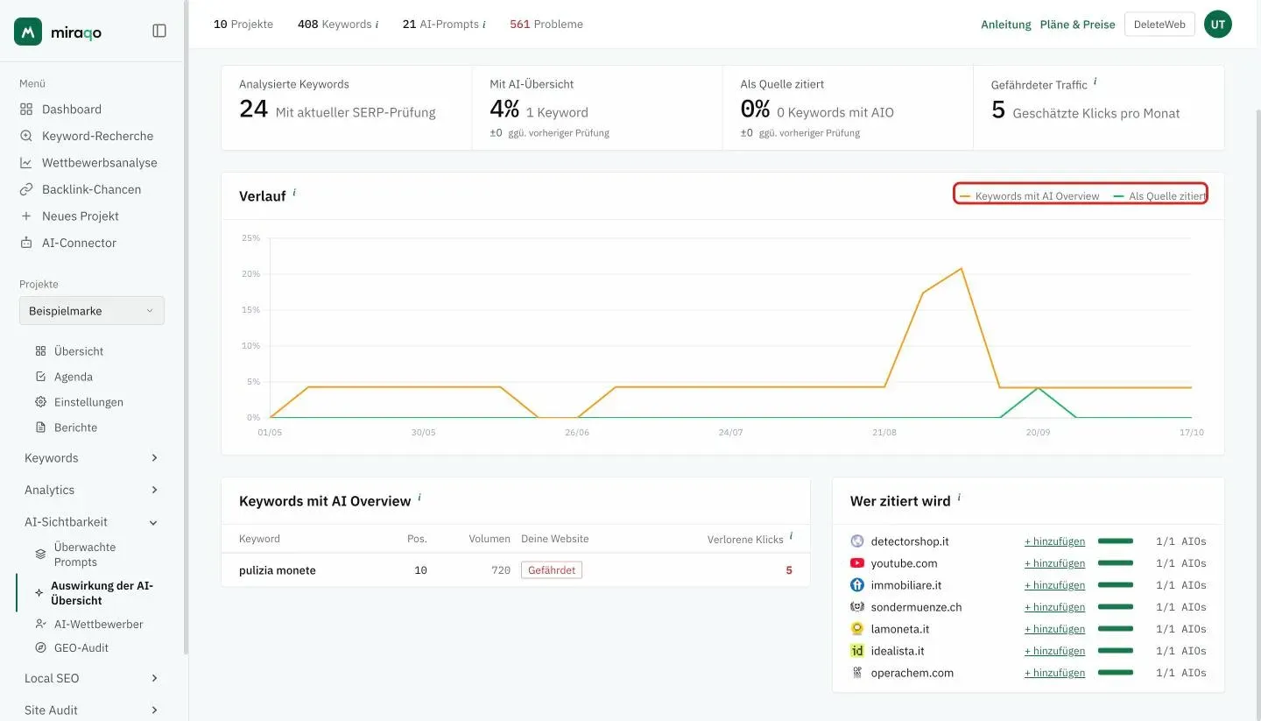Screen dimensions: 1261x721
Task: Open the Anleitung link
Action: (1006, 25)
